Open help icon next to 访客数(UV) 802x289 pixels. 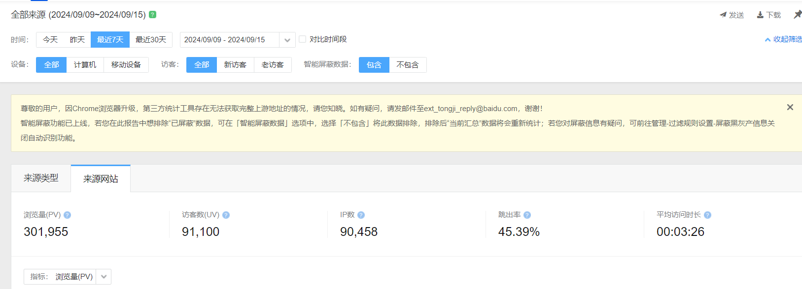226,215
